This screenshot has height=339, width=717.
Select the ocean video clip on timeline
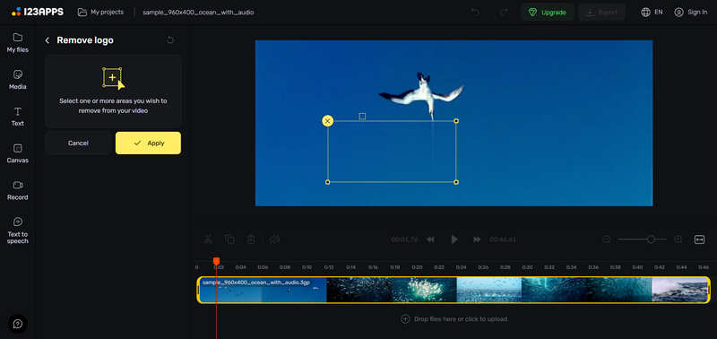[x=454, y=290]
